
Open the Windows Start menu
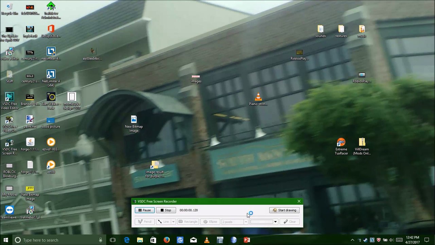tap(5, 240)
